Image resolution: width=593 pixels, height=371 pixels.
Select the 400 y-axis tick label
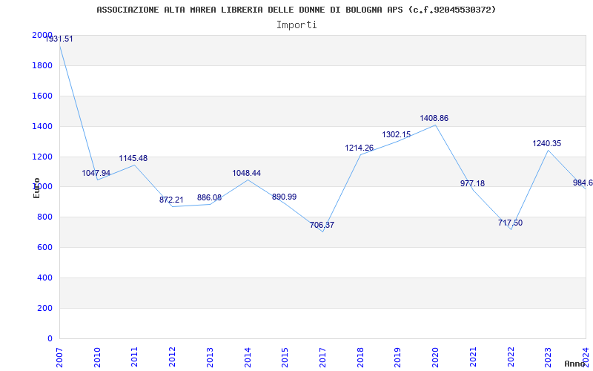pyautogui.click(x=44, y=278)
